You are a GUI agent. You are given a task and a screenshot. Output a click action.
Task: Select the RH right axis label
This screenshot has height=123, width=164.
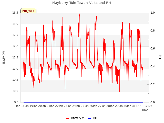click(160, 57)
